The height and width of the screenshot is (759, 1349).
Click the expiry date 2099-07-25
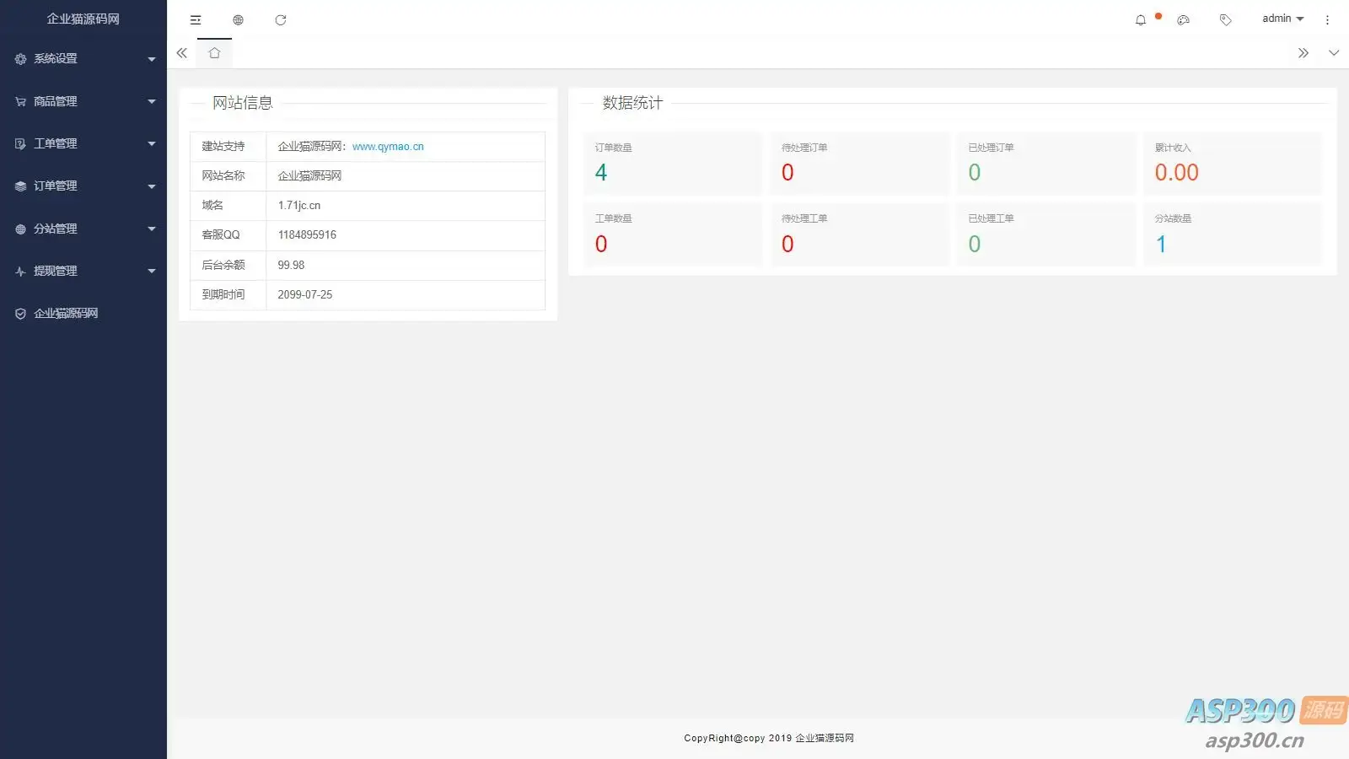click(305, 294)
